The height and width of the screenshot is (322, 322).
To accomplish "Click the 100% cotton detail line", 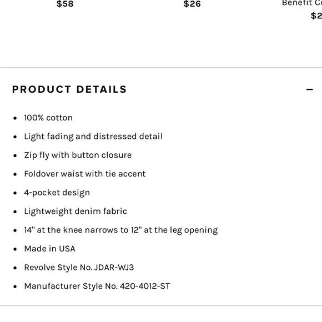I will point(48,118).
